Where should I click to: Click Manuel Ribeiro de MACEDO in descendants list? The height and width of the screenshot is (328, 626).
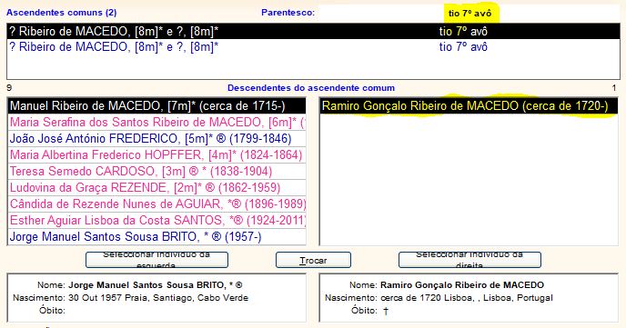(x=156, y=106)
